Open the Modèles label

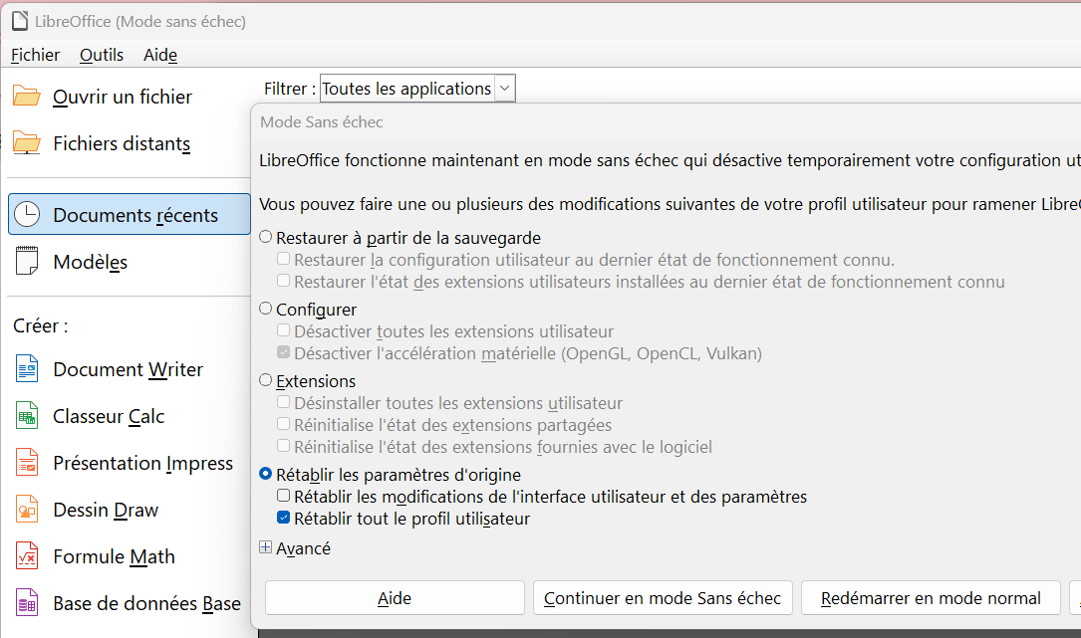pos(91,262)
